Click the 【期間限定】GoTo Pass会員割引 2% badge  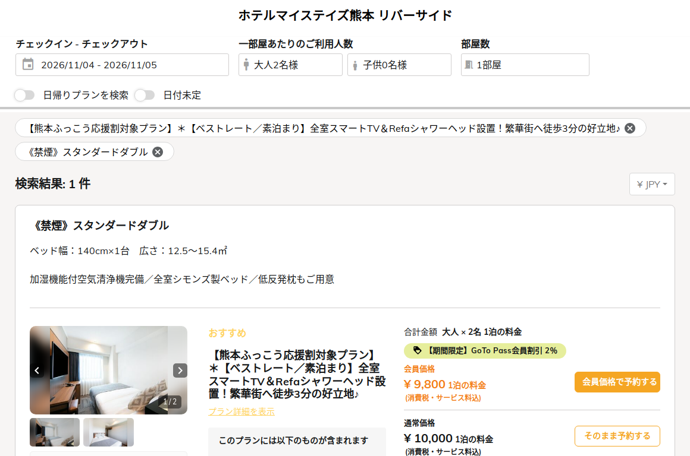click(x=485, y=350)
